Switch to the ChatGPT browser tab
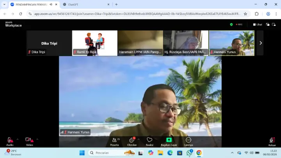 tap(84, 4)
